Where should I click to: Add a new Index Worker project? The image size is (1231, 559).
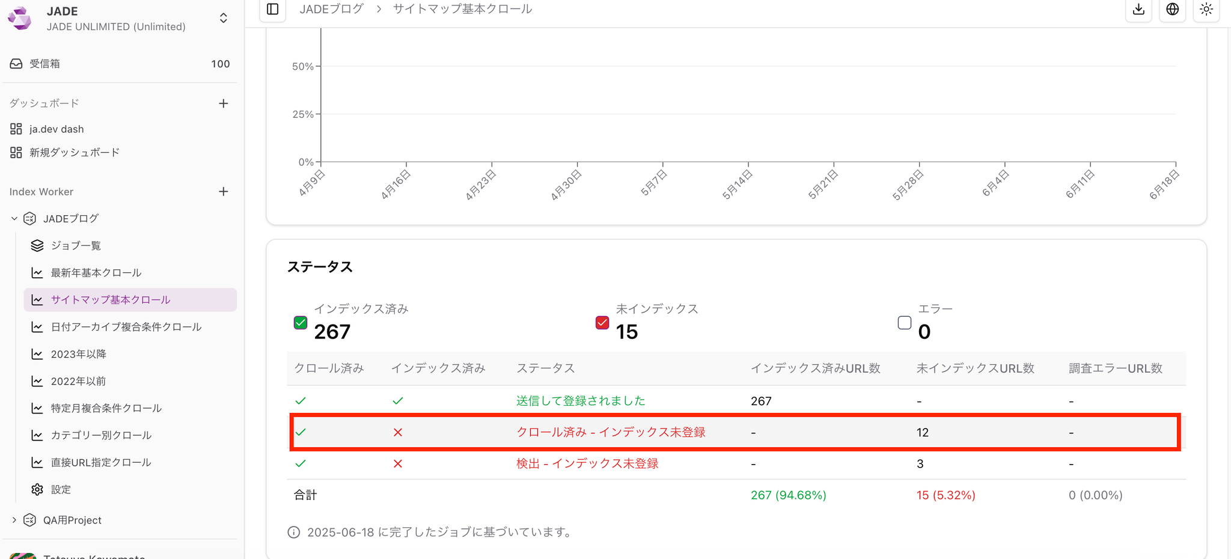(224, 192)
